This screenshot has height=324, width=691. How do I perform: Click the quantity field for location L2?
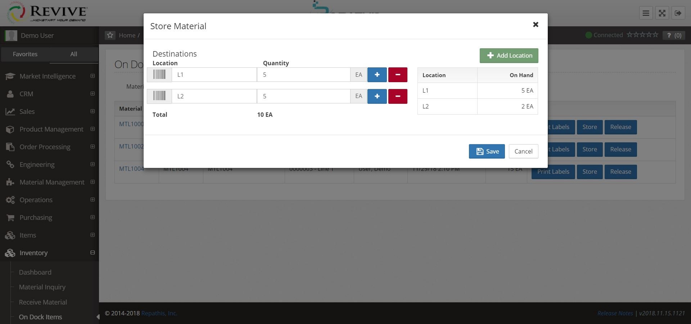click(303, 96)
